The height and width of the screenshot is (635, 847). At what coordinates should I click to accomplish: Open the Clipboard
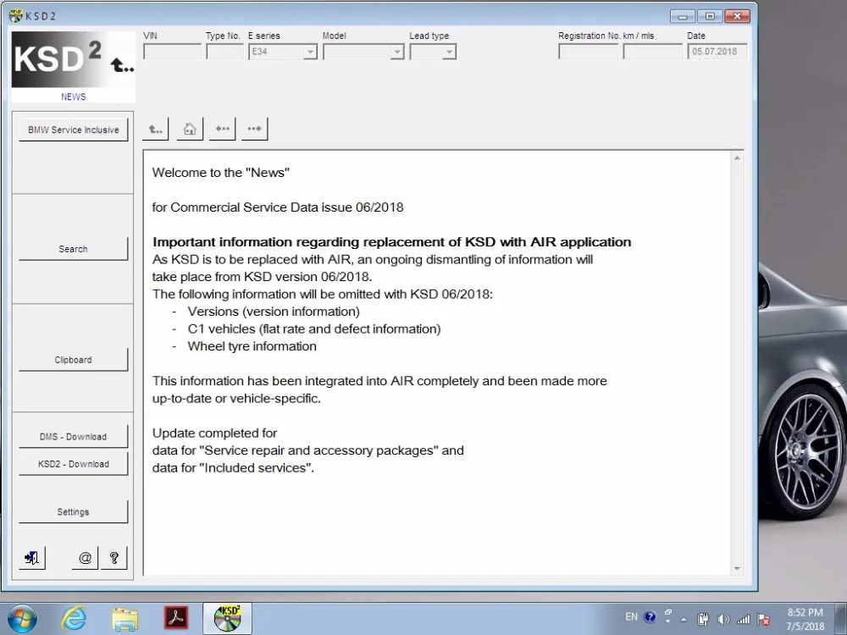coord(74,360)
